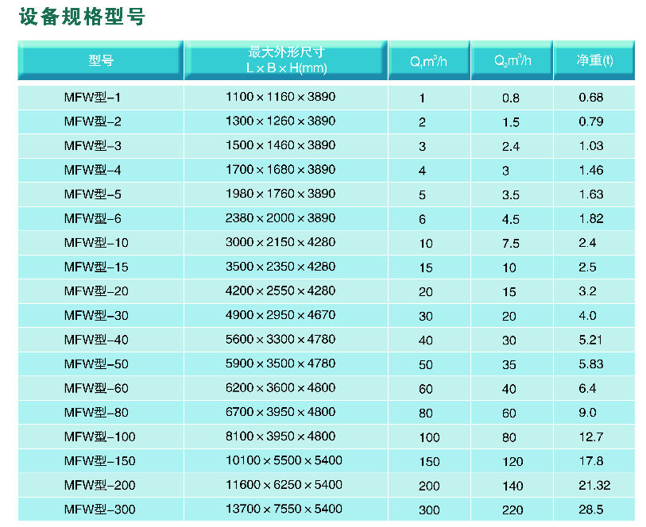Select the Q2 value 220
Image resolution: width=646 pixels, height=527 pixels.
[x=513, y=510]
